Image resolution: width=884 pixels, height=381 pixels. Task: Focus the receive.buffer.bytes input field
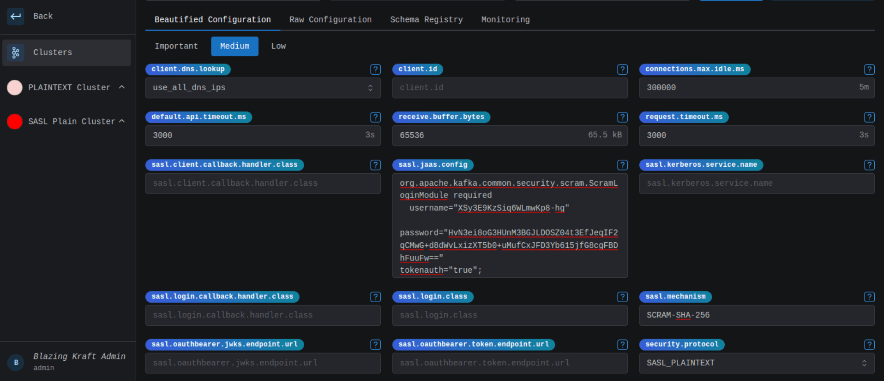(x=510, y=135)
